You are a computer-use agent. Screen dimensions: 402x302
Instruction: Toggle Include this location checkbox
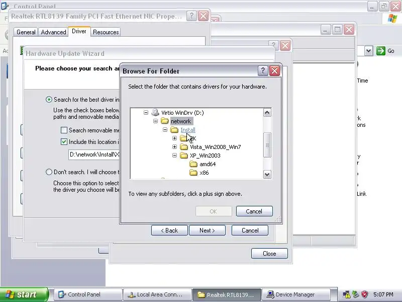click(64, 142)
